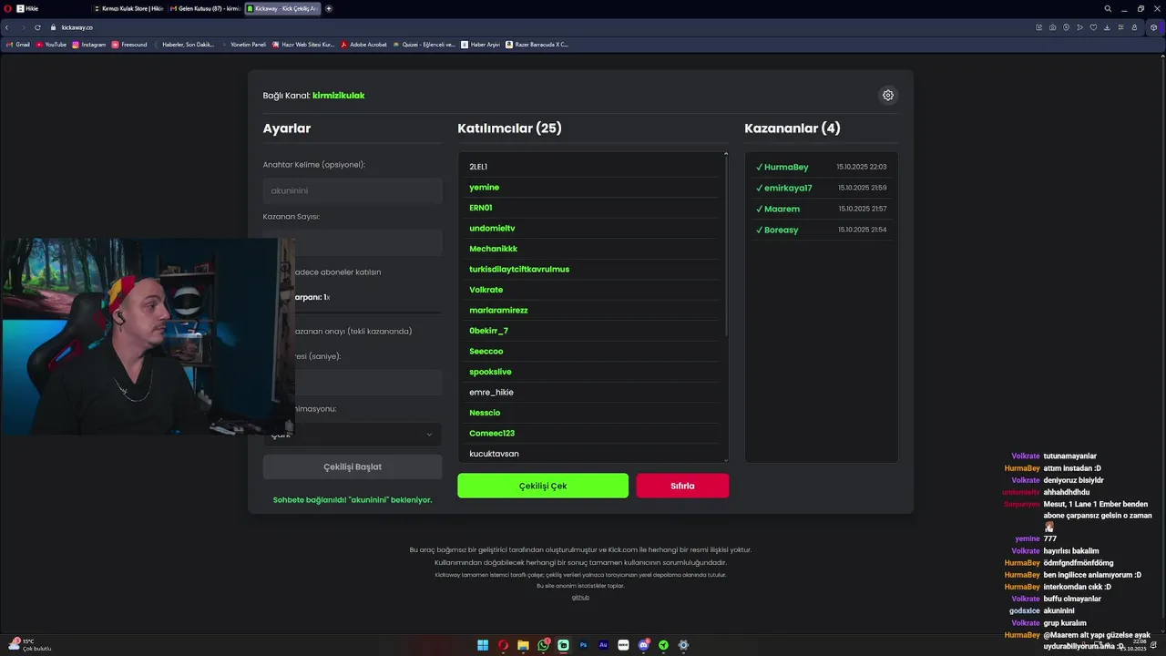Click the participants list scrollbar
The width and height of the screenshot is (1166, 656).
pos(726,246)
